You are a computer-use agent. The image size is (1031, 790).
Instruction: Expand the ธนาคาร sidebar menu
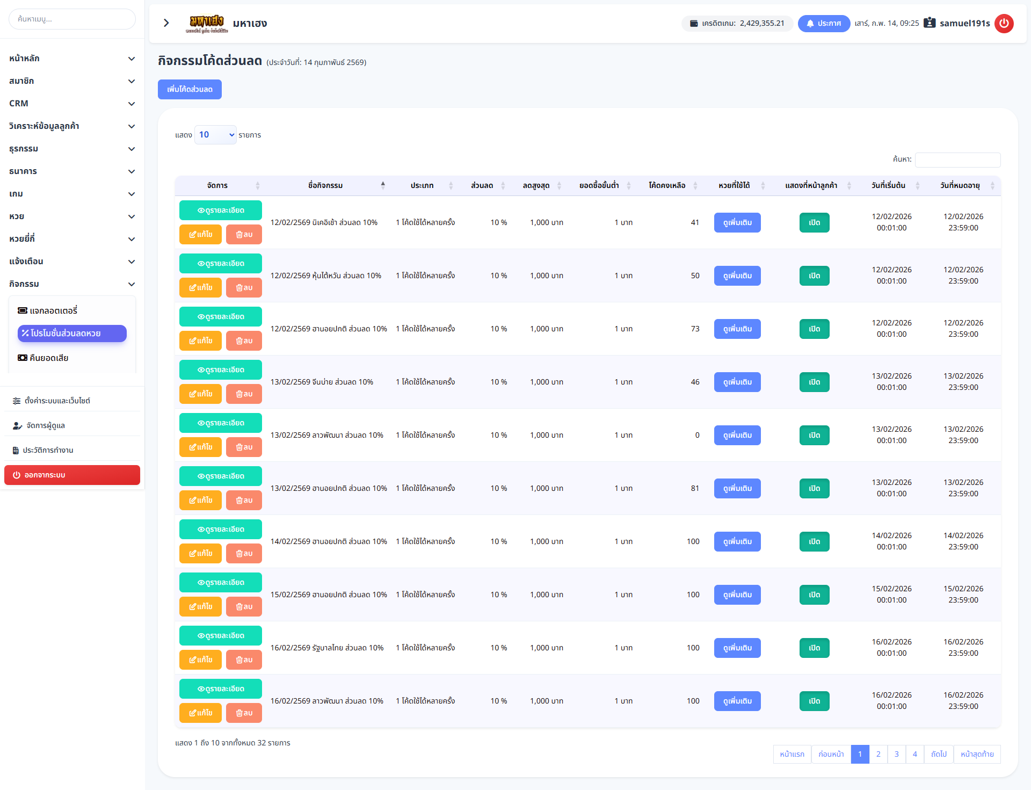click(x=72, y=171)
